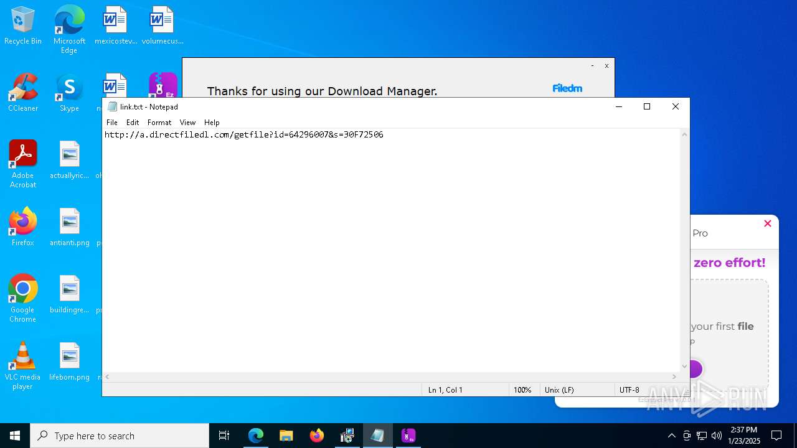
Task: Click the UTF-8 encoding status bar entry
Action: pyautogui.click(x=629, y=390)
